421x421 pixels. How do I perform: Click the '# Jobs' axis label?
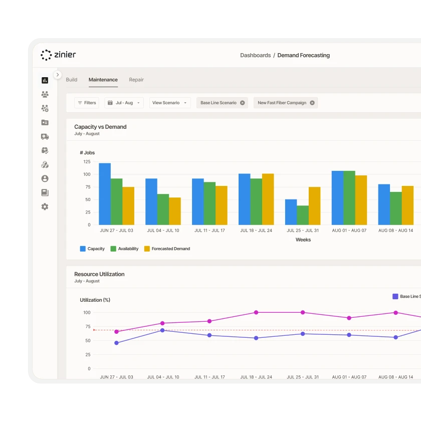point(87,153)
